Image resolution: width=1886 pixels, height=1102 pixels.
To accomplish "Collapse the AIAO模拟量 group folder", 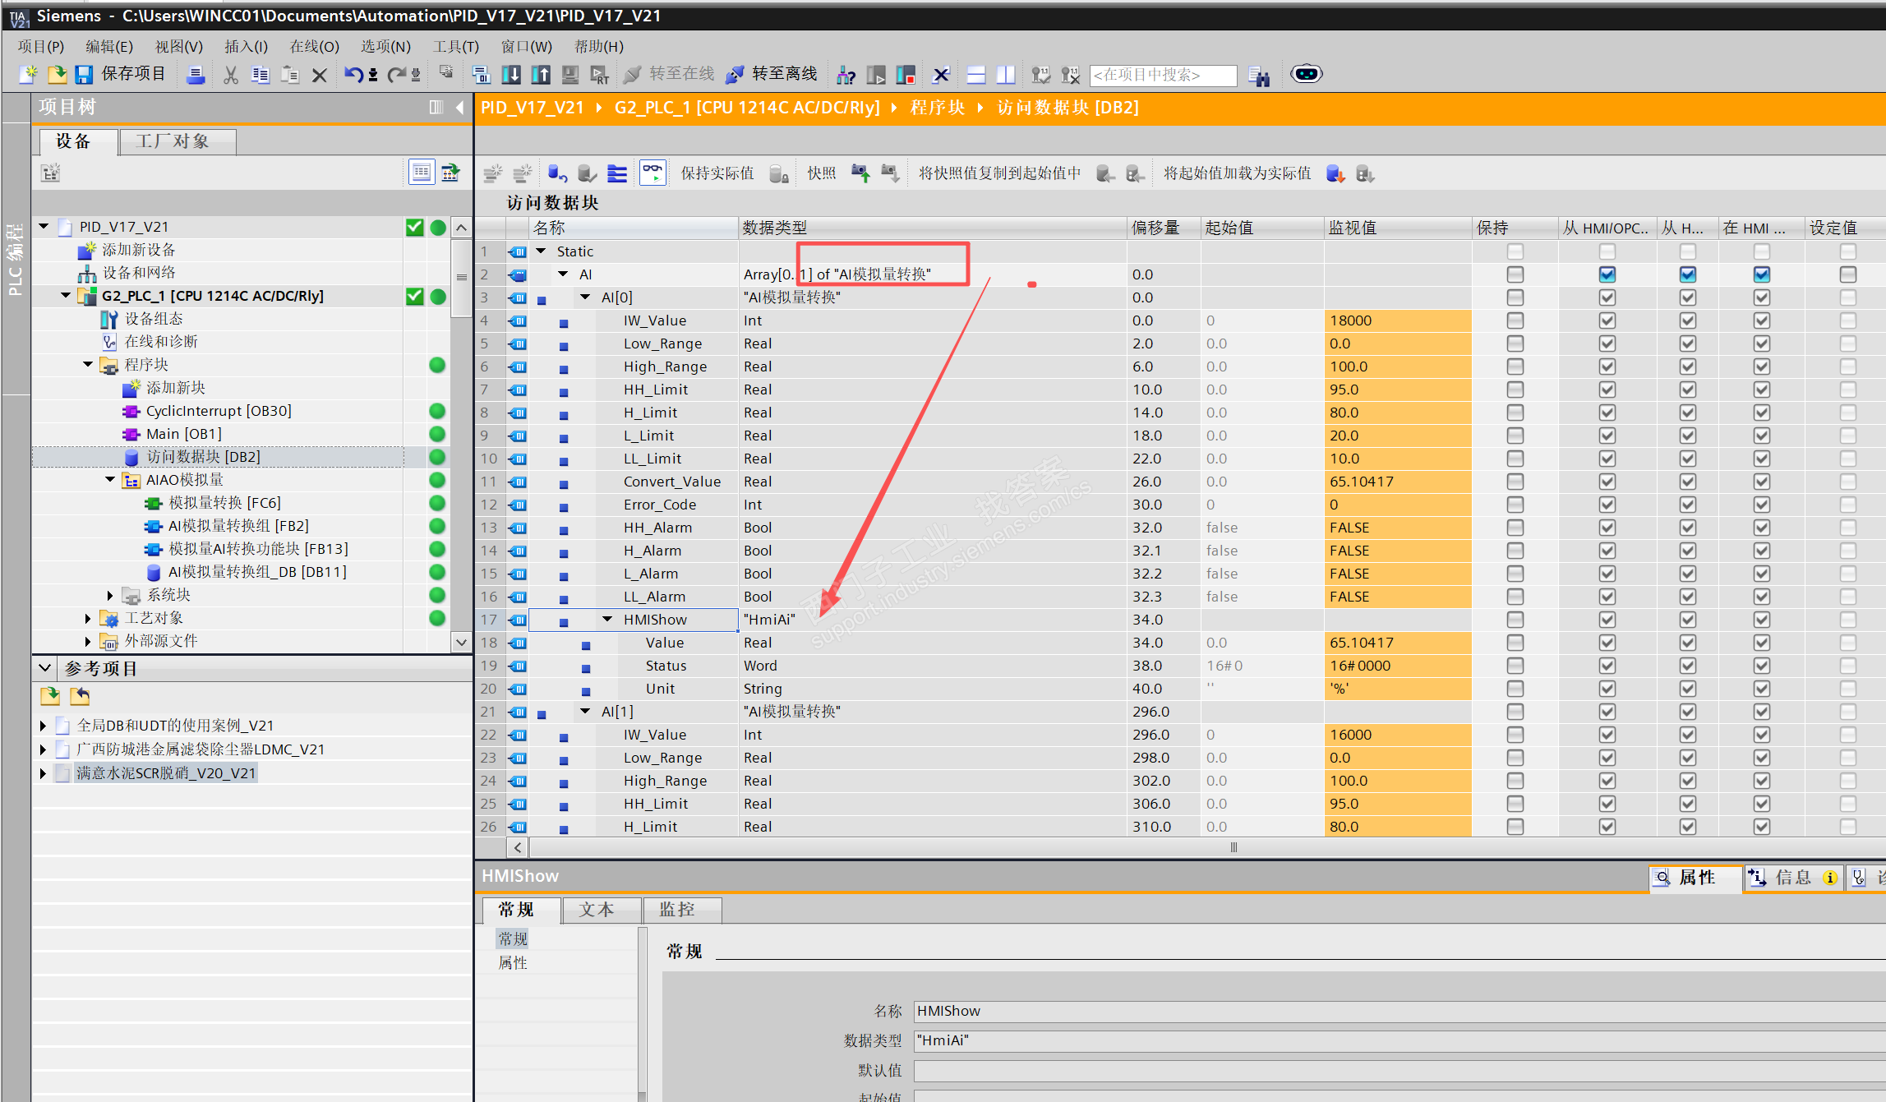I will 110,480.
